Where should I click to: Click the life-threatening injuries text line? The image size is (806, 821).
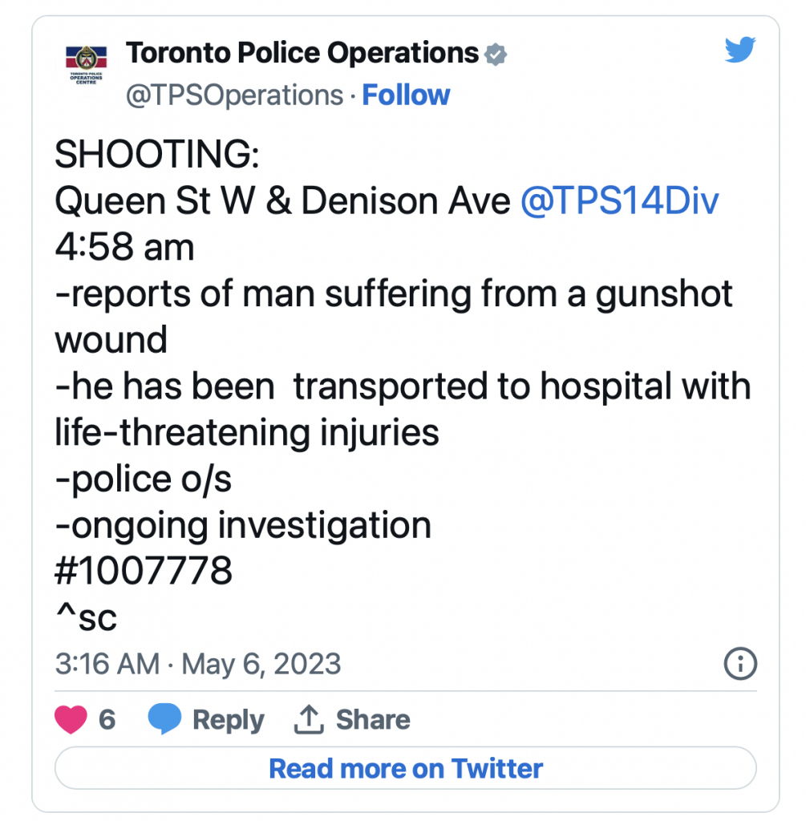tap(247, 433)
